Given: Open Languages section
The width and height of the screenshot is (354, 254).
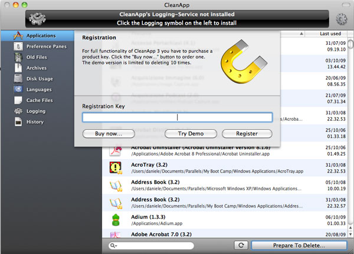Looking at the screenshot, I should pos(39,90).
